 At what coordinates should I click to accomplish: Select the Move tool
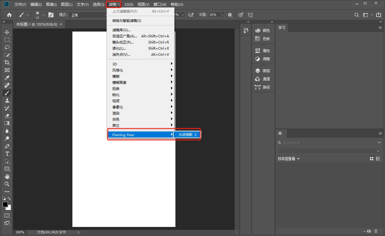[x=7, y=32]
